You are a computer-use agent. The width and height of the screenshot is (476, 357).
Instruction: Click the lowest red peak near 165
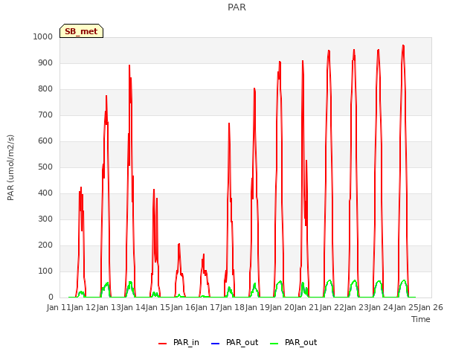point(204,254)
